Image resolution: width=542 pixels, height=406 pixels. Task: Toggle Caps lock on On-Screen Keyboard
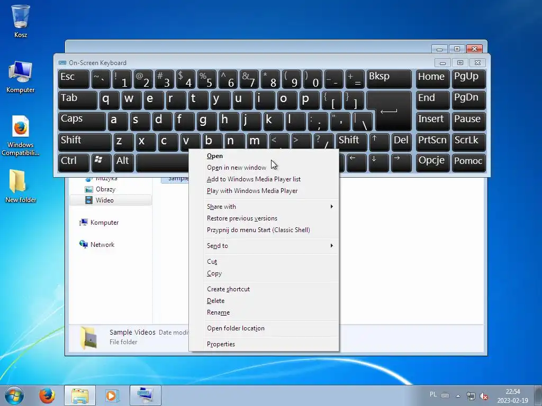pyautogui.click(x=82, y=121)
